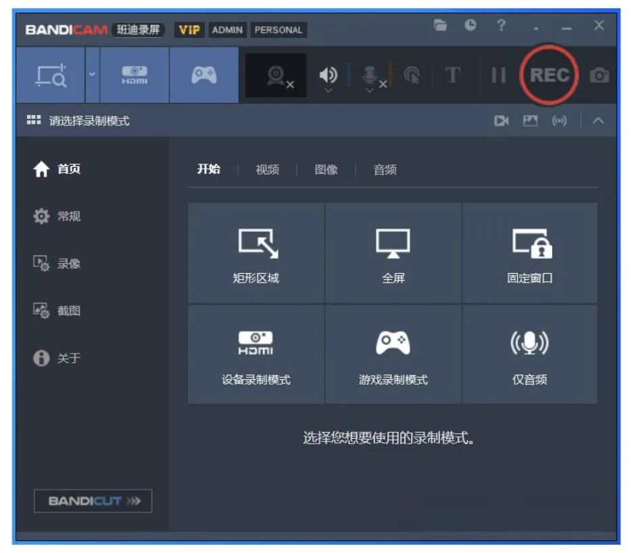This screenshot has height=553, width=634.
Task: Start recording with REC button
Action: click(x=549, y=75)
